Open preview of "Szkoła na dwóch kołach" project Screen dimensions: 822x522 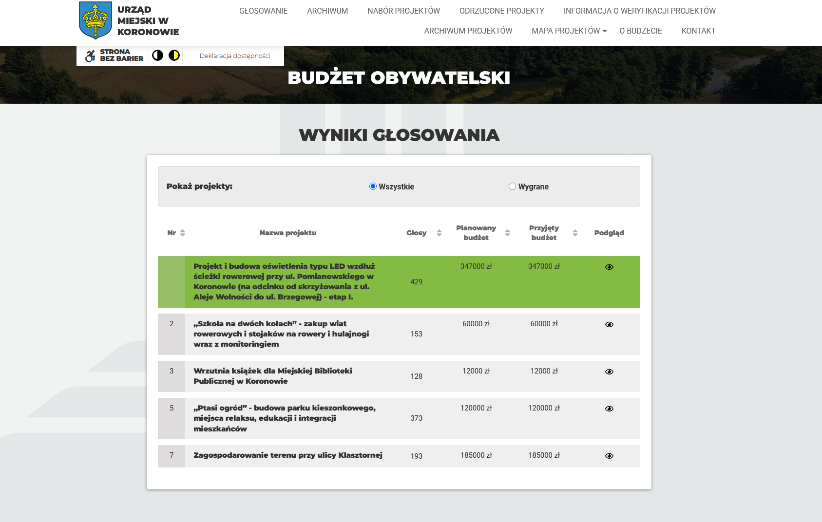point(609,325)
